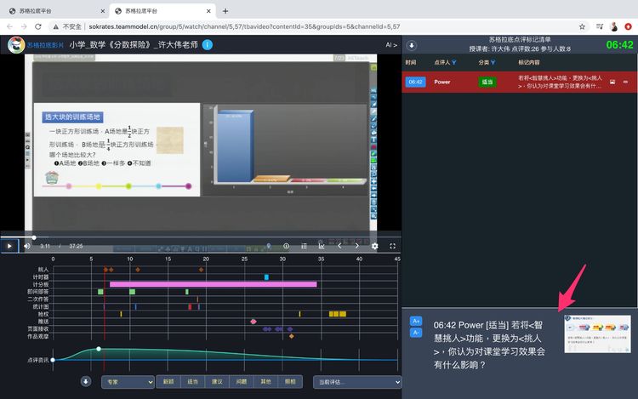
Task: Open the video settings gear
Action: click(x=375, y=246)
